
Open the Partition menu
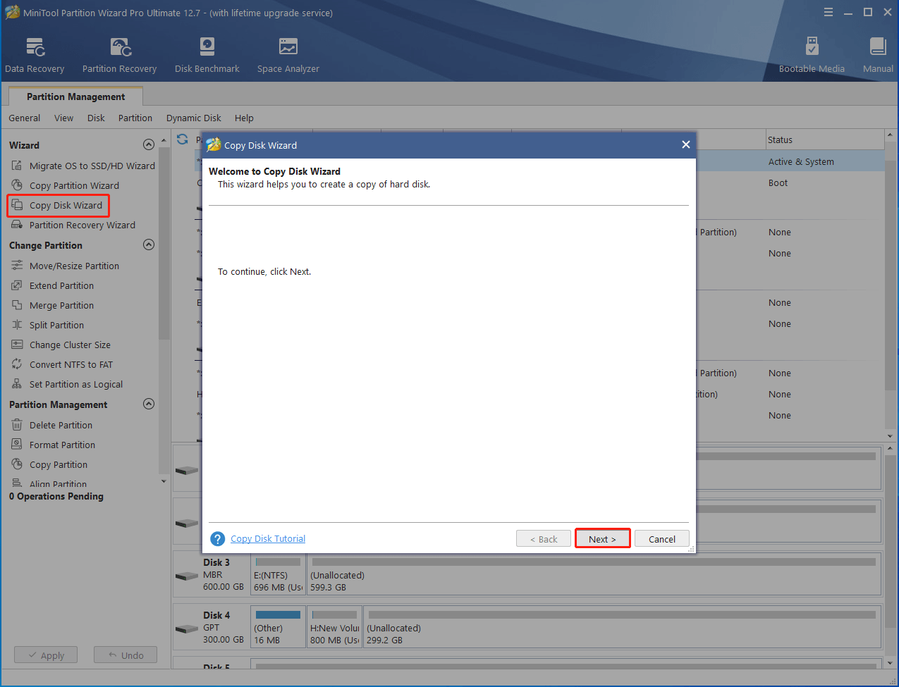point(135,118)
